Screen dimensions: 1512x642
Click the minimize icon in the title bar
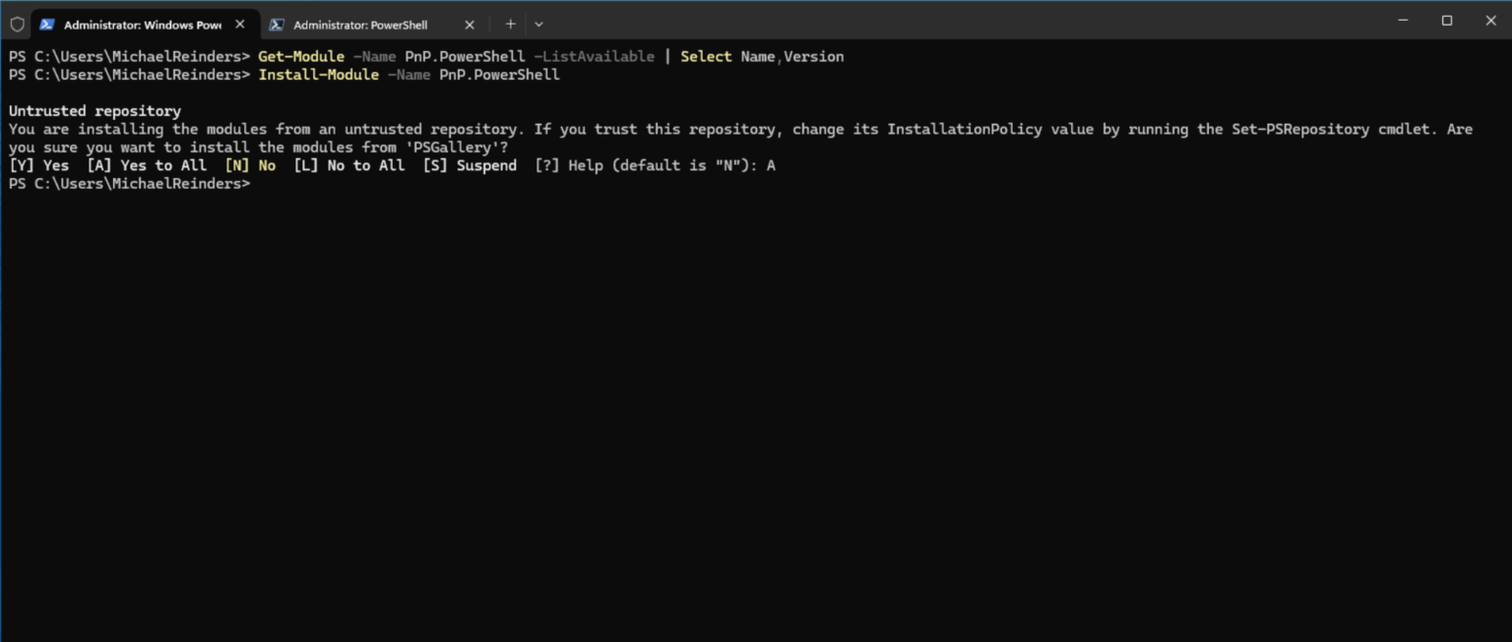tap(1403, 20)
